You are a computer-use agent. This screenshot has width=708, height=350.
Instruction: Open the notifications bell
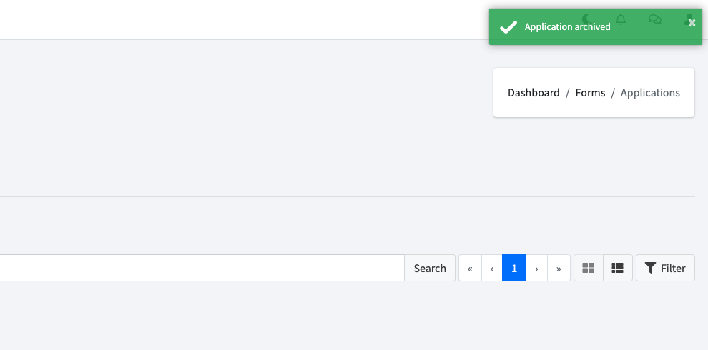coord(621,19)
